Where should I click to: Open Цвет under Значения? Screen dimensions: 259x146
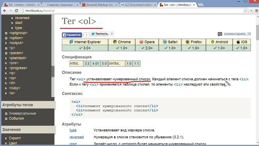[13, 143]
